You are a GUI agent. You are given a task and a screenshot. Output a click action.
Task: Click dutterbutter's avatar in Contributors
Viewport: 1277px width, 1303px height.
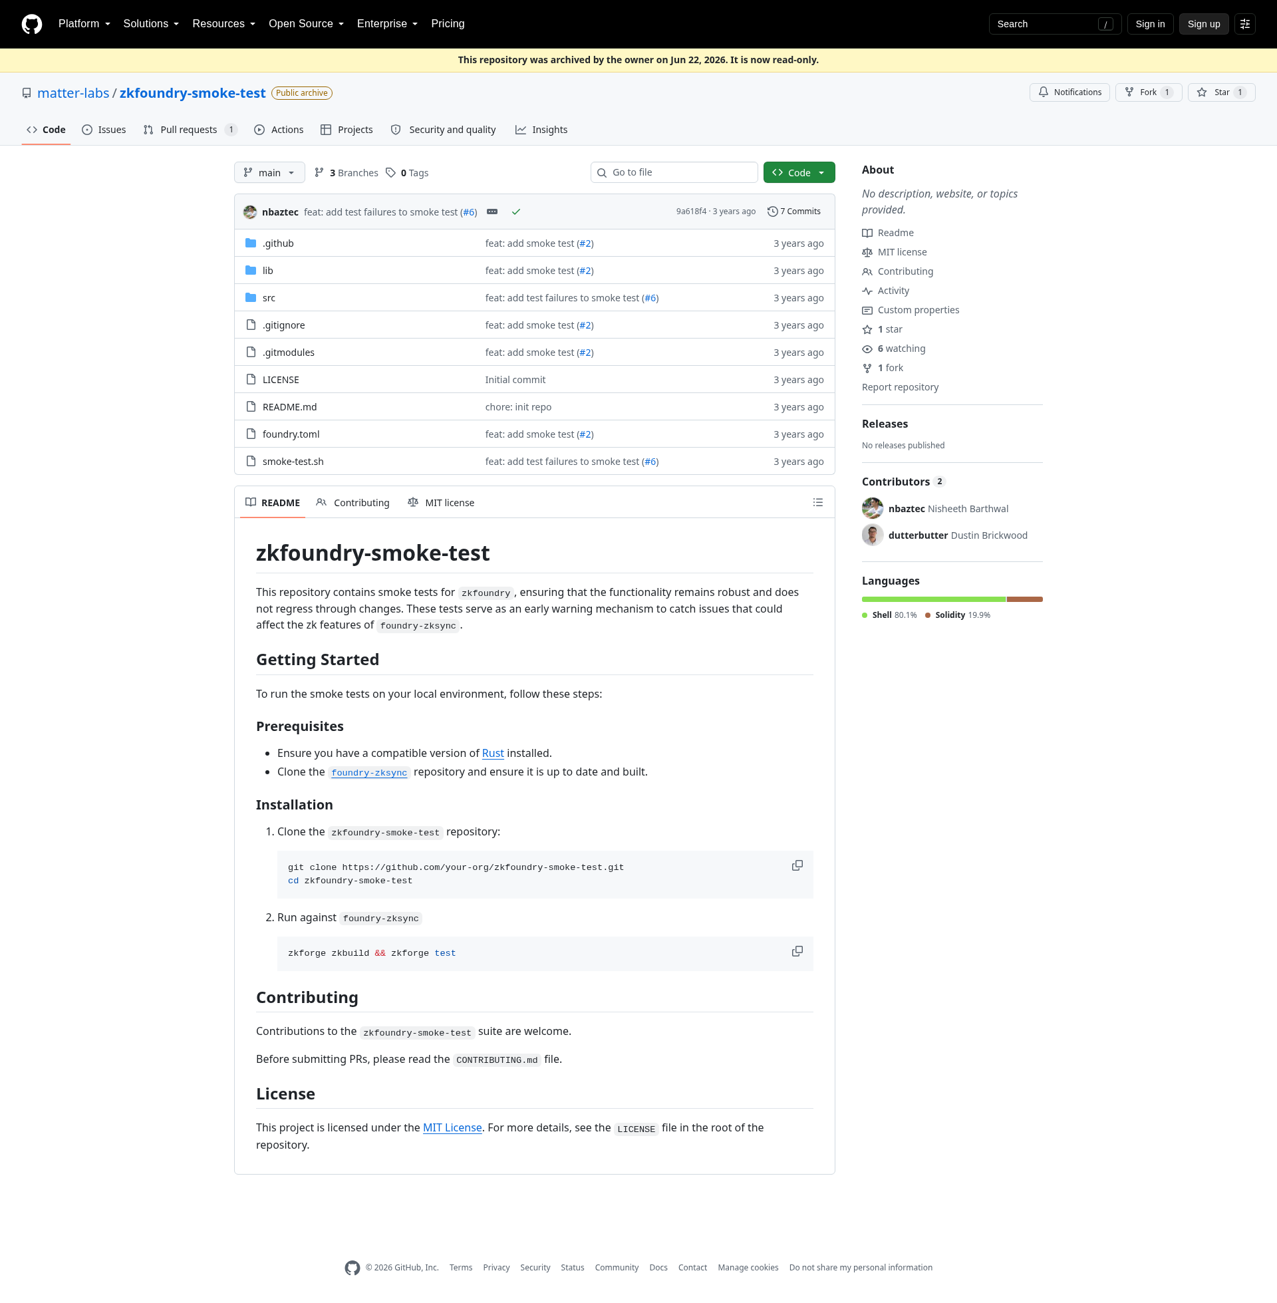[873, 535]
